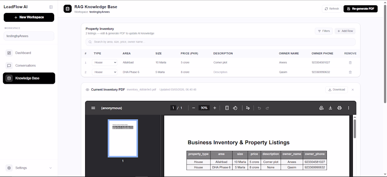Image resolution: width=387 pixels, height=177 pixels.
Task: Download PDF from viewer toolbar
Action: pyautogui.click(x=330, y=108)
